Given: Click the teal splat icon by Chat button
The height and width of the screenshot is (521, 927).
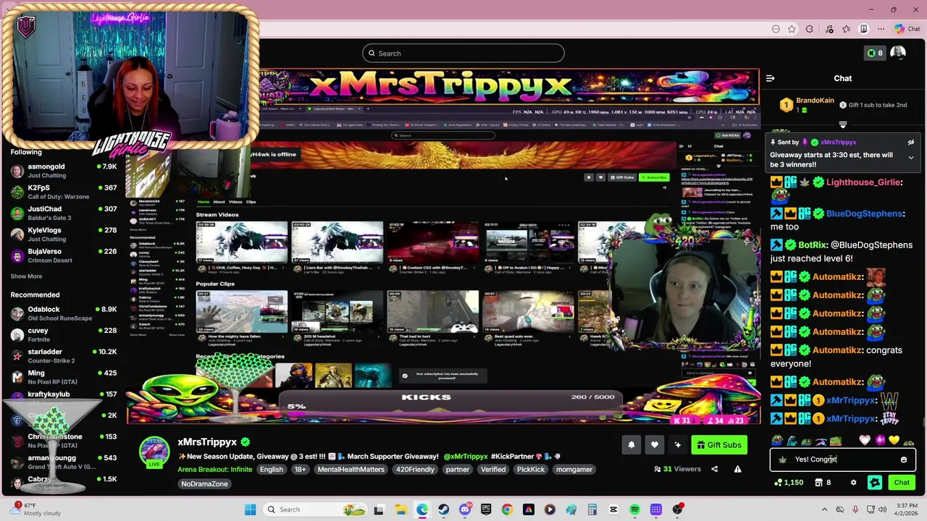Looking at the screenshot, I should click(x=875, y=483).
